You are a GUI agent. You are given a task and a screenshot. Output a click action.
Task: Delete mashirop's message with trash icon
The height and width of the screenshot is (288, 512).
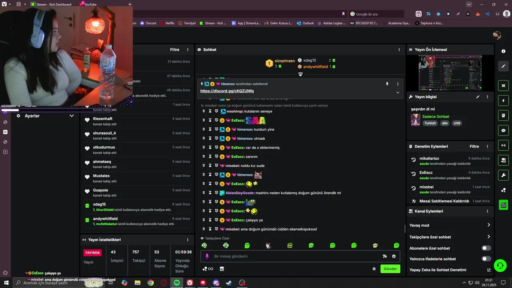click(x=204, y=111)
